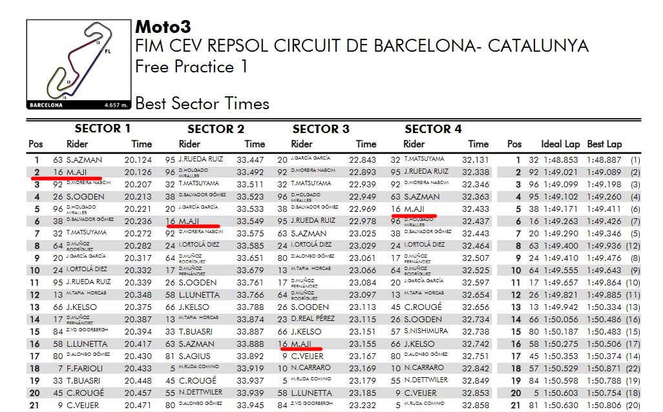Select underlined M.AJI in Sector 4 column
The height and width of the screenshot is (412, 663).
[414, 209]
